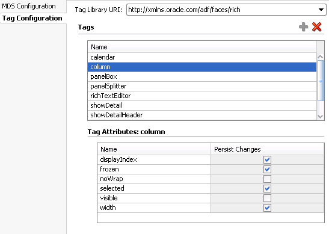Uncheck frozen persist changes checkbox
This screenshot has width=329, height=234.
click(x=267, y=170)
